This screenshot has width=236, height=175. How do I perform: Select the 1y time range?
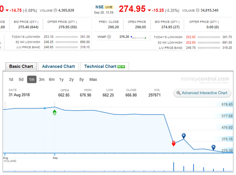point(61,80)
